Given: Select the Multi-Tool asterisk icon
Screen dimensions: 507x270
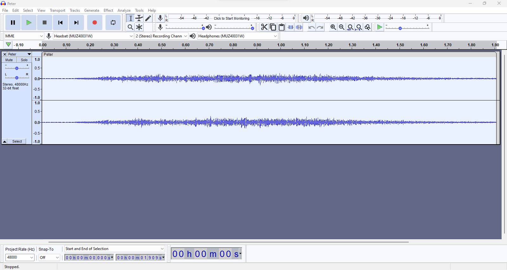Looking at the screenshot, I should tap(139, 27).
